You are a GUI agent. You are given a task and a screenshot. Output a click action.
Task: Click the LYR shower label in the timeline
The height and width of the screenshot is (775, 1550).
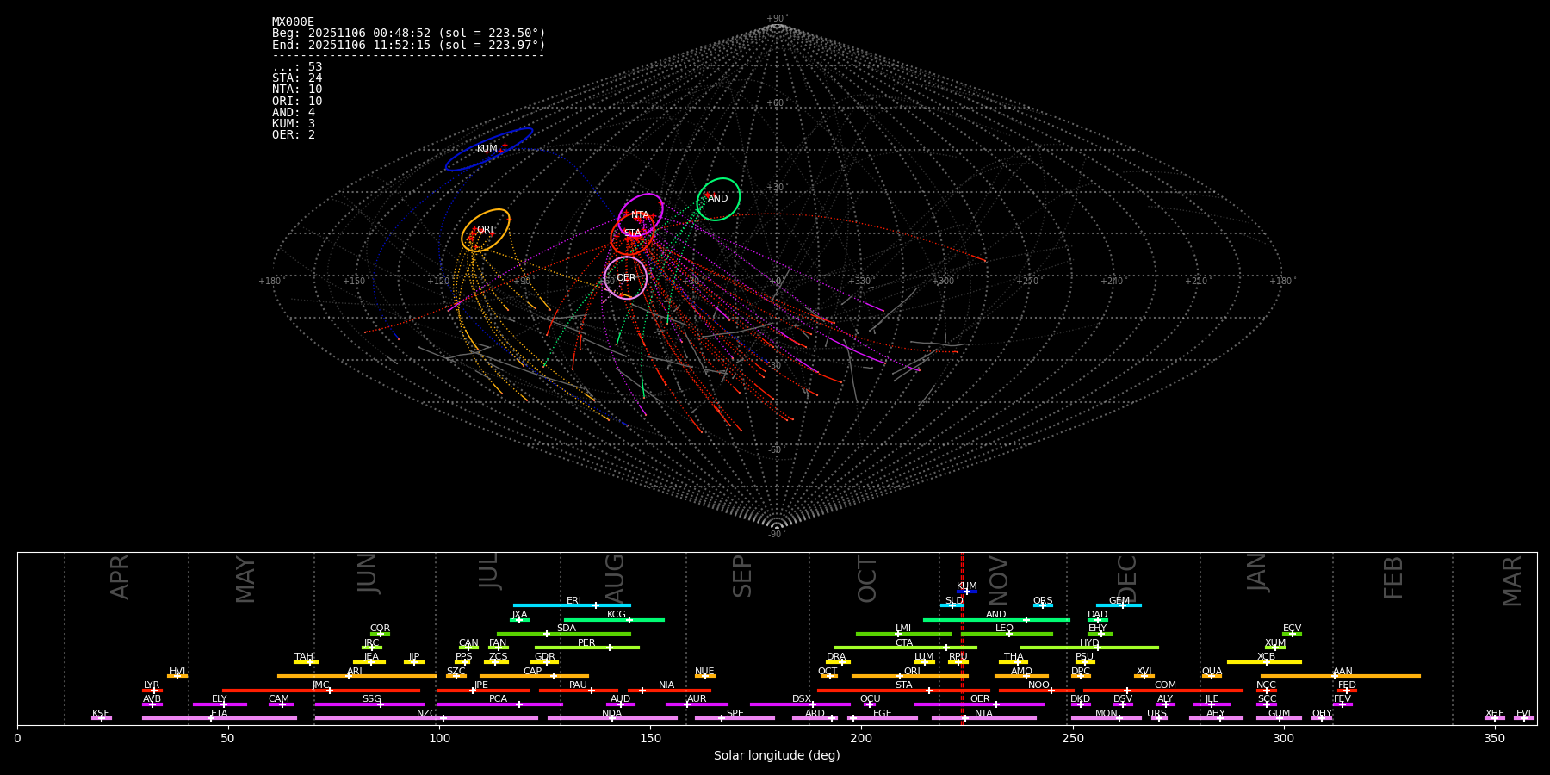click(x=152, y=685)
